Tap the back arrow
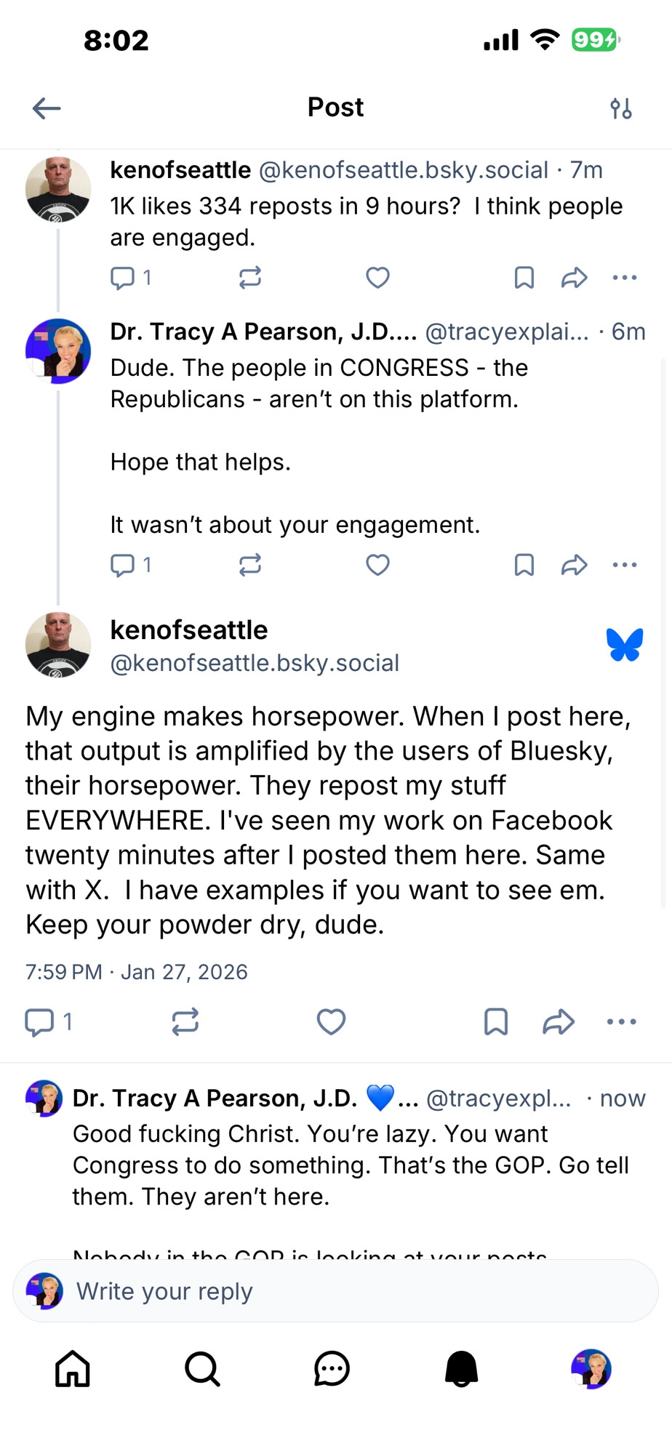This screenshot has height=1454, width=672. (47, 108)
